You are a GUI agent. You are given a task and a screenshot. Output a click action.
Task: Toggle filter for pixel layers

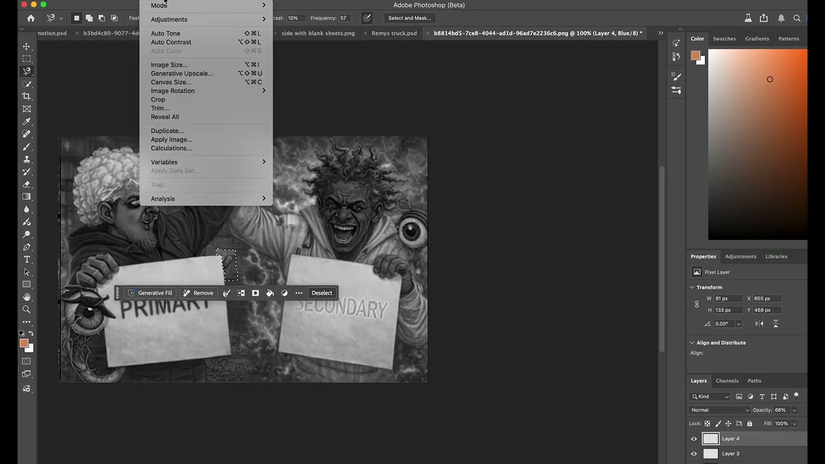point(739,396)
